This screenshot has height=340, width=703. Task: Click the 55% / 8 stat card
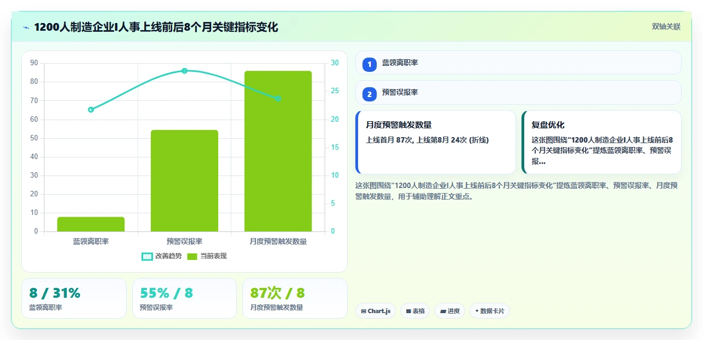(184, 298)
